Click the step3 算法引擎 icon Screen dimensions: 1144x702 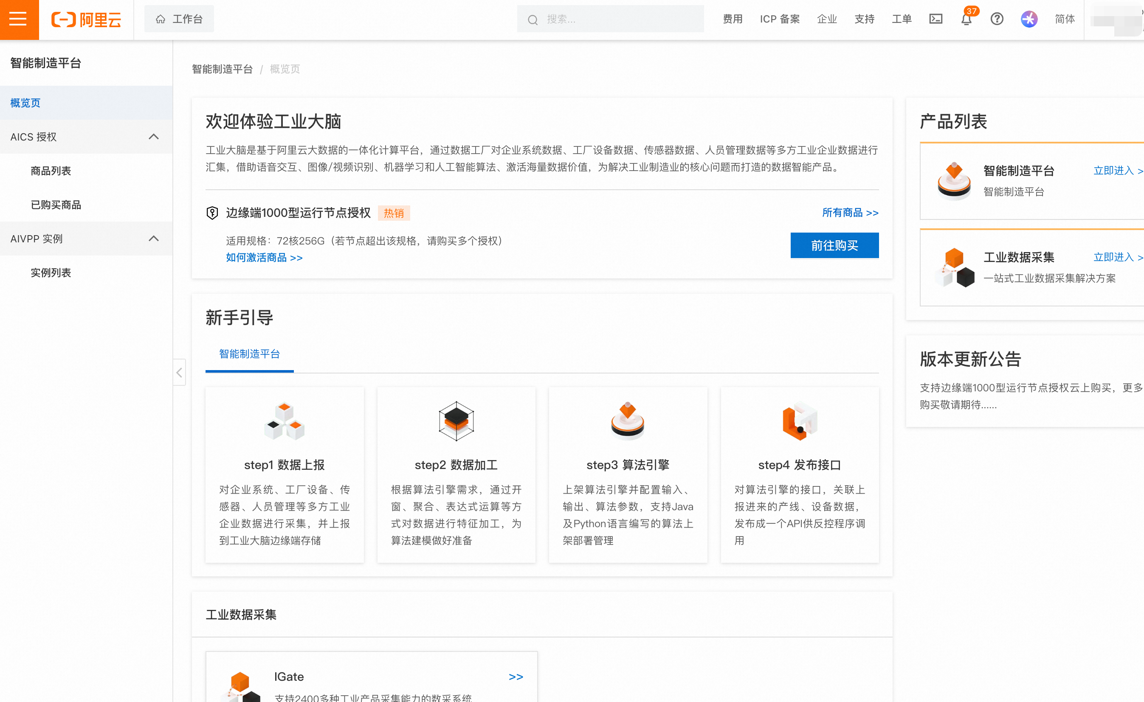click(628, 421)
